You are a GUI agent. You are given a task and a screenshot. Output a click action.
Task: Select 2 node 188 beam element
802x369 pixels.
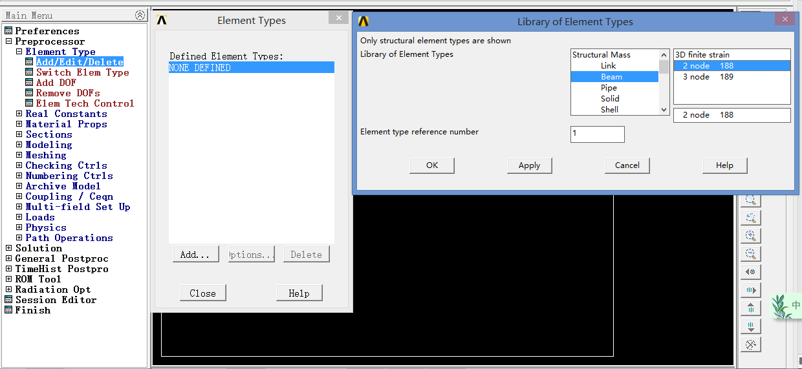pos(732,66)
